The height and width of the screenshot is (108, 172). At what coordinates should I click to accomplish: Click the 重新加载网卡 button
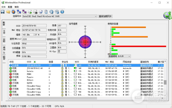pyautogui.click(x=105, y=16)
